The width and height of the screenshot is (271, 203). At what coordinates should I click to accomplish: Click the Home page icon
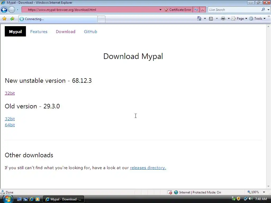(199, 19)
